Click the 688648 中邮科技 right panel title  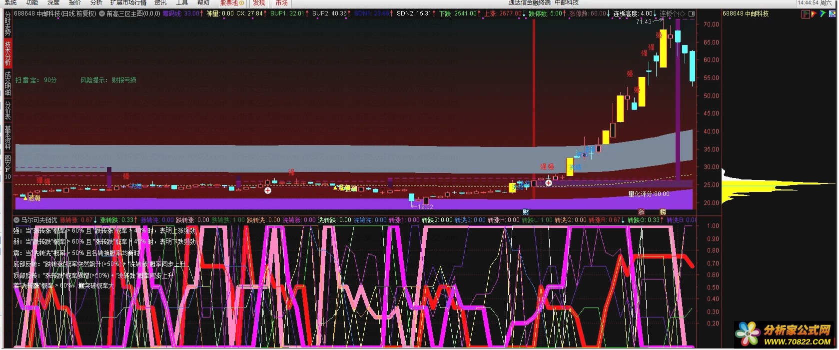tap(746, 13)
